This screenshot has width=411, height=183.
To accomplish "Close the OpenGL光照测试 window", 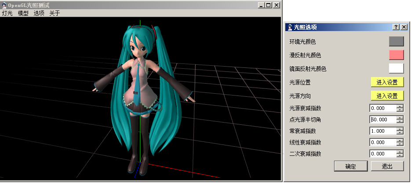I will [x=276, y=5].
